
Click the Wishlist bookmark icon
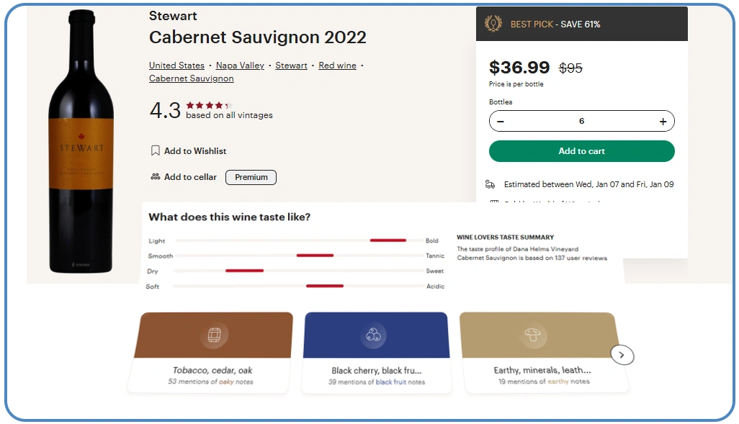[x=155, y=151]
